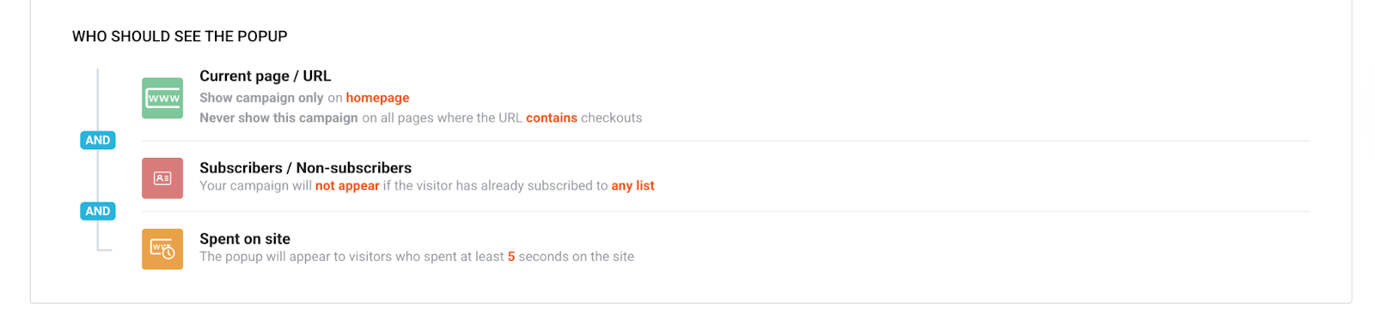Image resolution: width=1375 pixels, height=326 pixels.
Task: Click 'Never show this campaign' text
Action: [278, 118]
